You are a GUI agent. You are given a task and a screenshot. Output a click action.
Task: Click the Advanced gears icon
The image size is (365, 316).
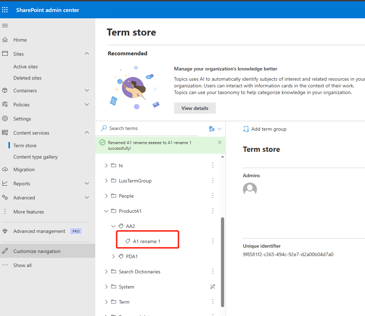coord(5,198)
